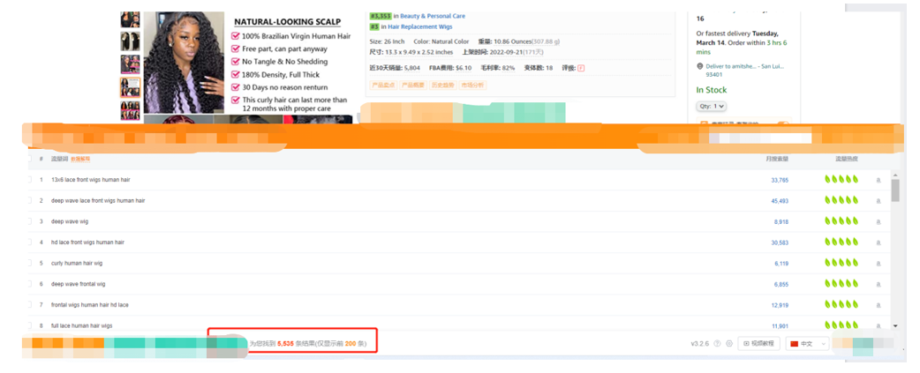Click Amazon icon in 'deep wave lace front wigs' row
The width and height of the screenshot is (920, 373).
click(x=879, y=201)
